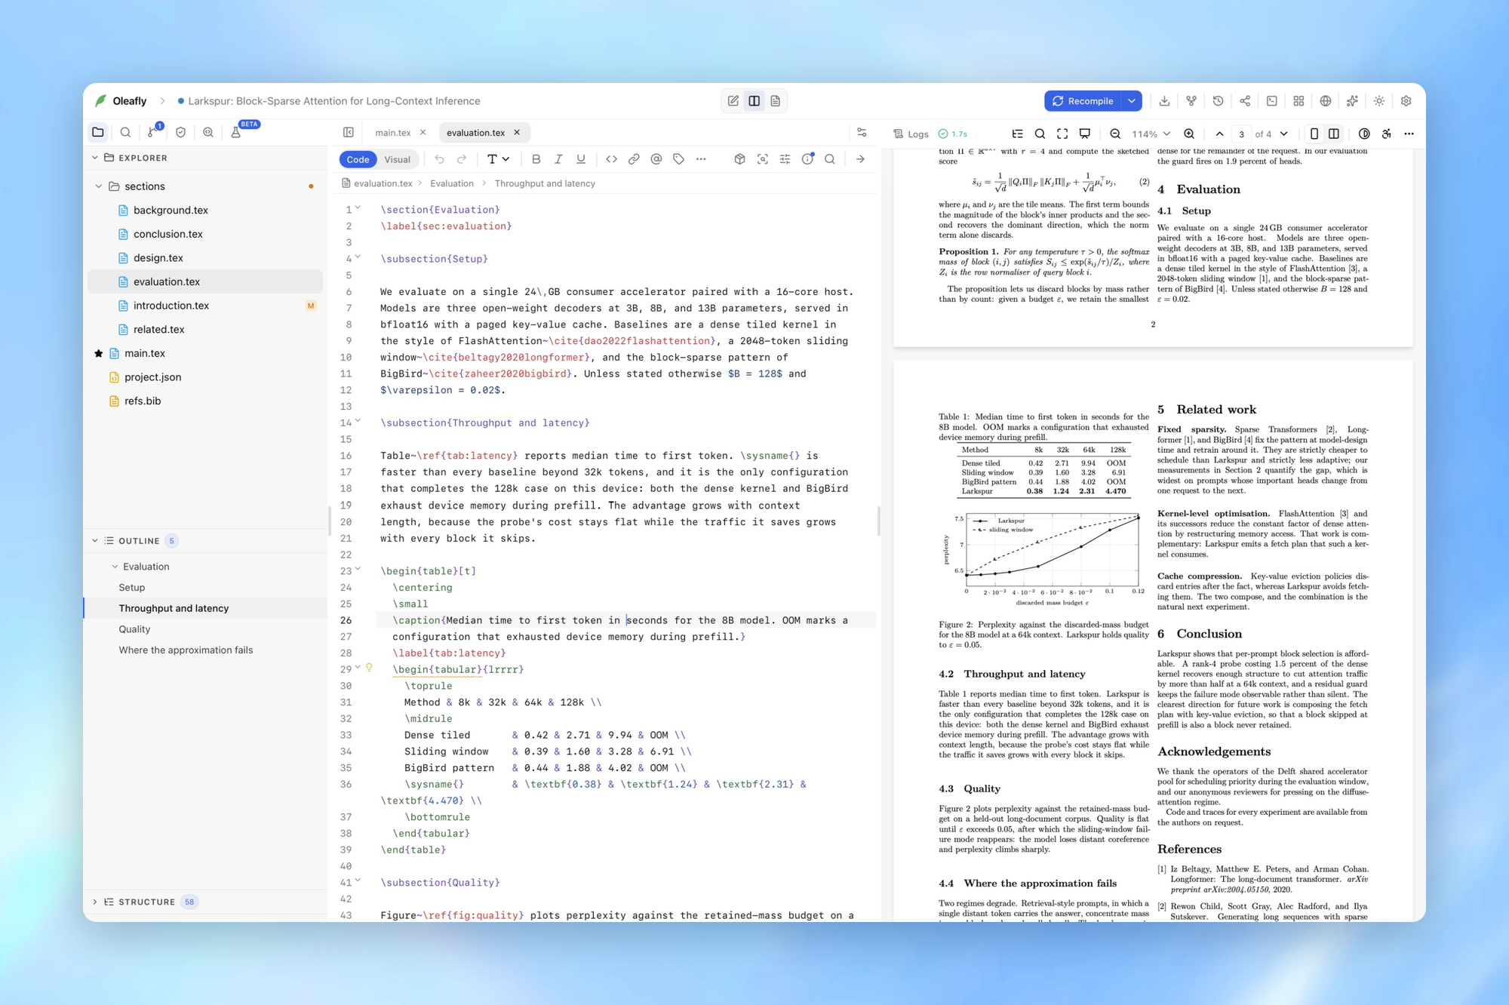Image resolution: width=1509 pixels, height=1005 pixels.
Task: Switch to the main.tex tab
Action: [x=393, y=133]
